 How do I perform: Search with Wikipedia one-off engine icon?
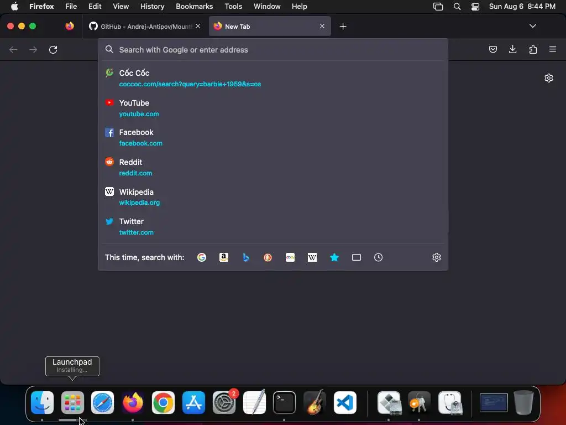pos(312,257)
